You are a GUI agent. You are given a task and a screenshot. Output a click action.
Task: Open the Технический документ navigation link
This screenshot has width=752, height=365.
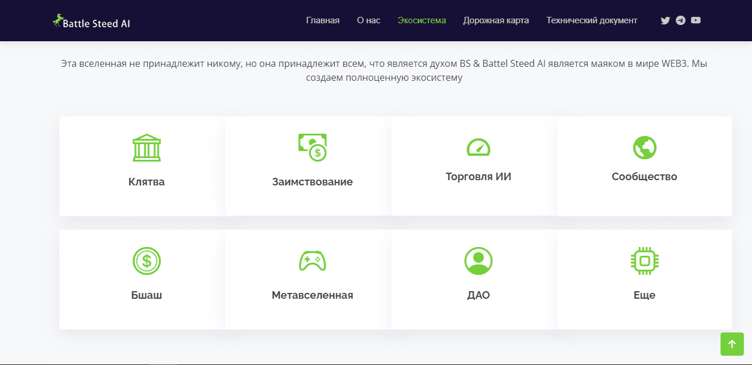click(x=591, y=20)
